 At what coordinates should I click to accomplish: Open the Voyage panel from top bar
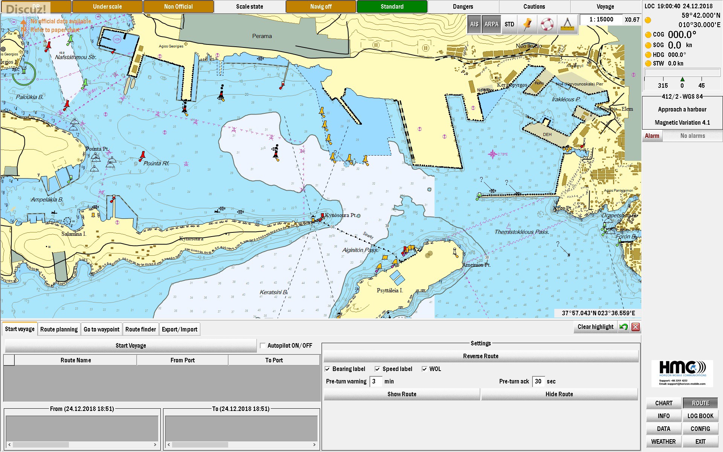coord(606,6)
